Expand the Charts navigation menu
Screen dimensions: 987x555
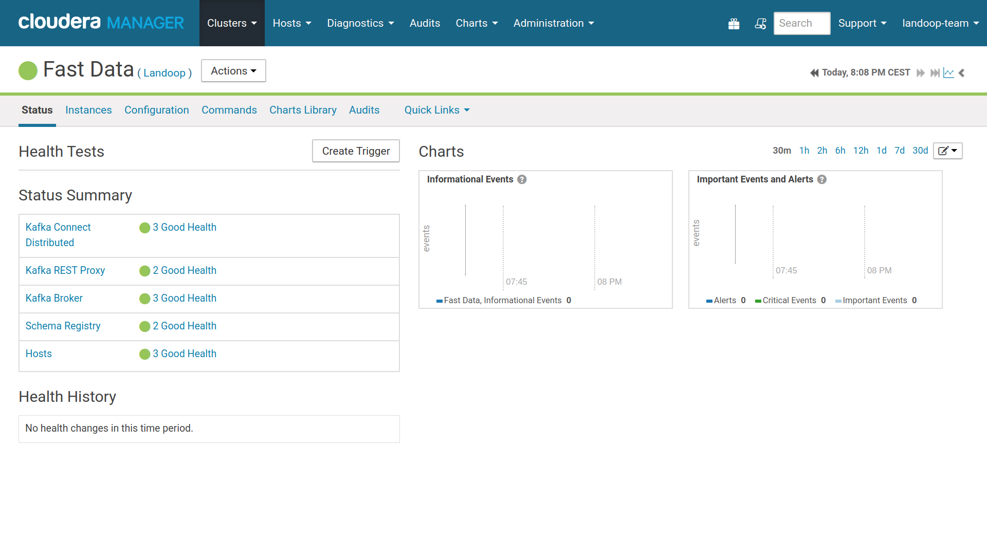click(477, 23)
